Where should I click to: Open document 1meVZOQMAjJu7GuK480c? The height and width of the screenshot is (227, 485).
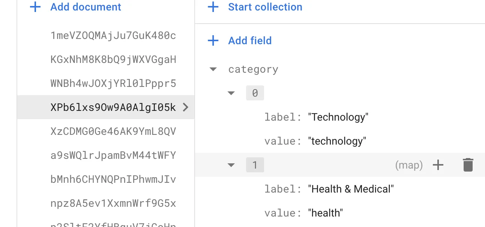(x=113, y=36)
